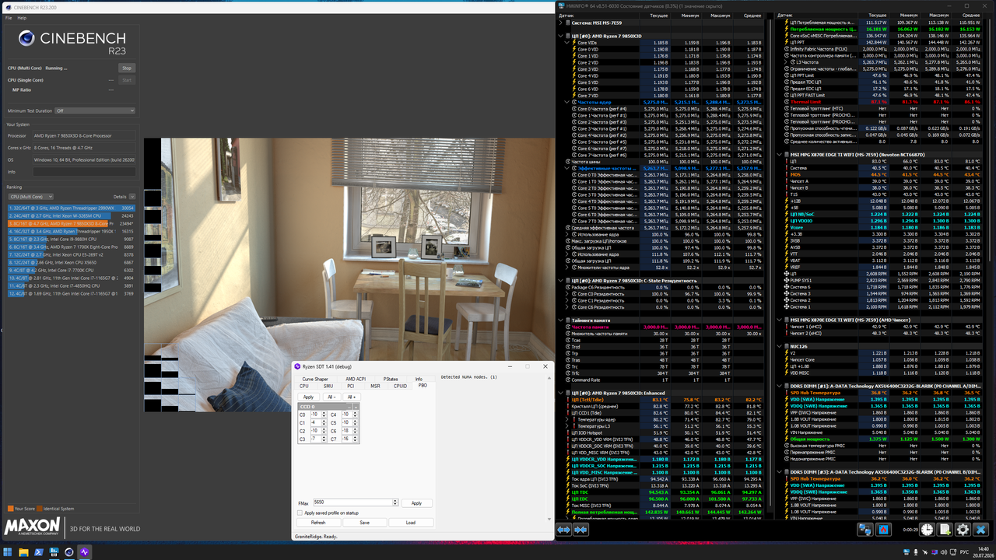Click the HWiNFO red triangle alert icon
Screen dimensions: 996x560
pyautogui.click(x=883, y=529)
